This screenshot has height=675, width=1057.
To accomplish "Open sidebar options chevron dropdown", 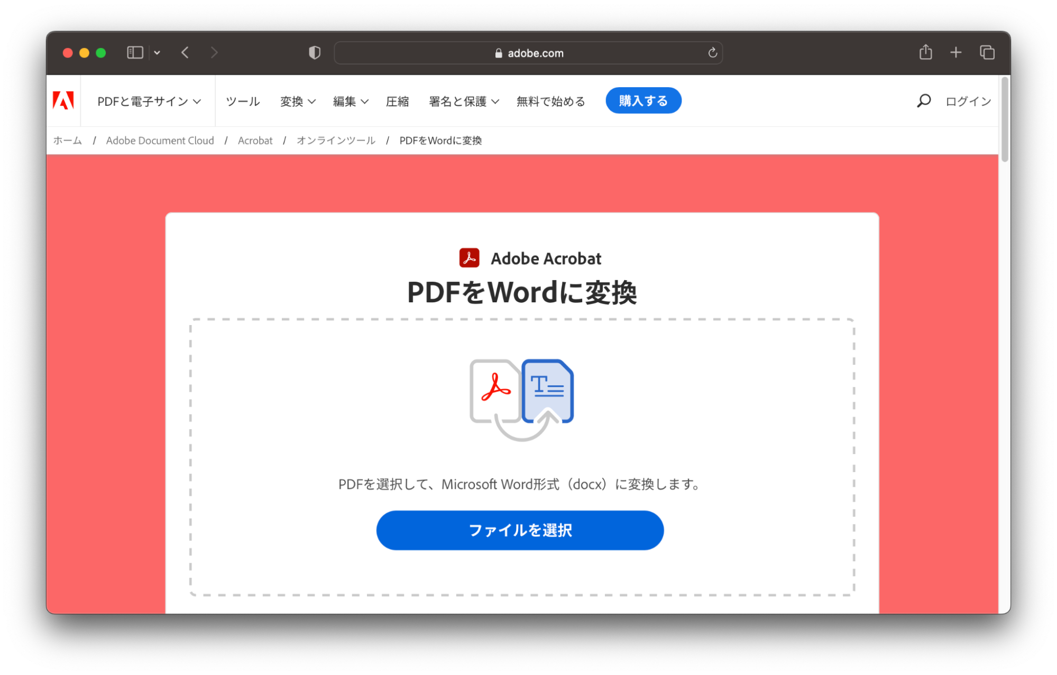I will click(157, 52).
